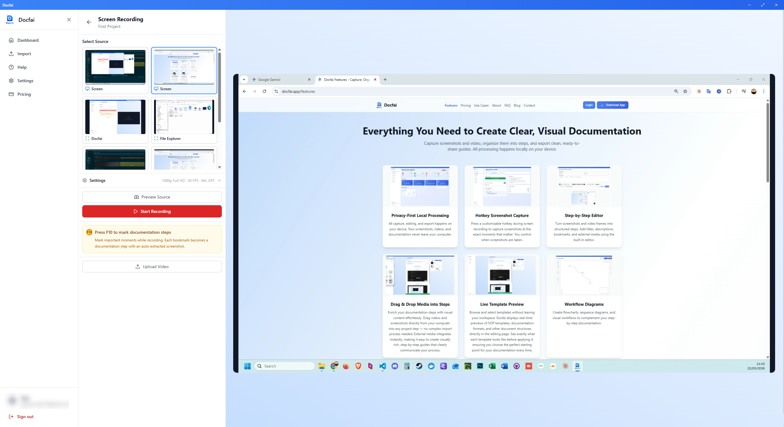Open the Google Translate extension icon

click(x=709, y=91)
